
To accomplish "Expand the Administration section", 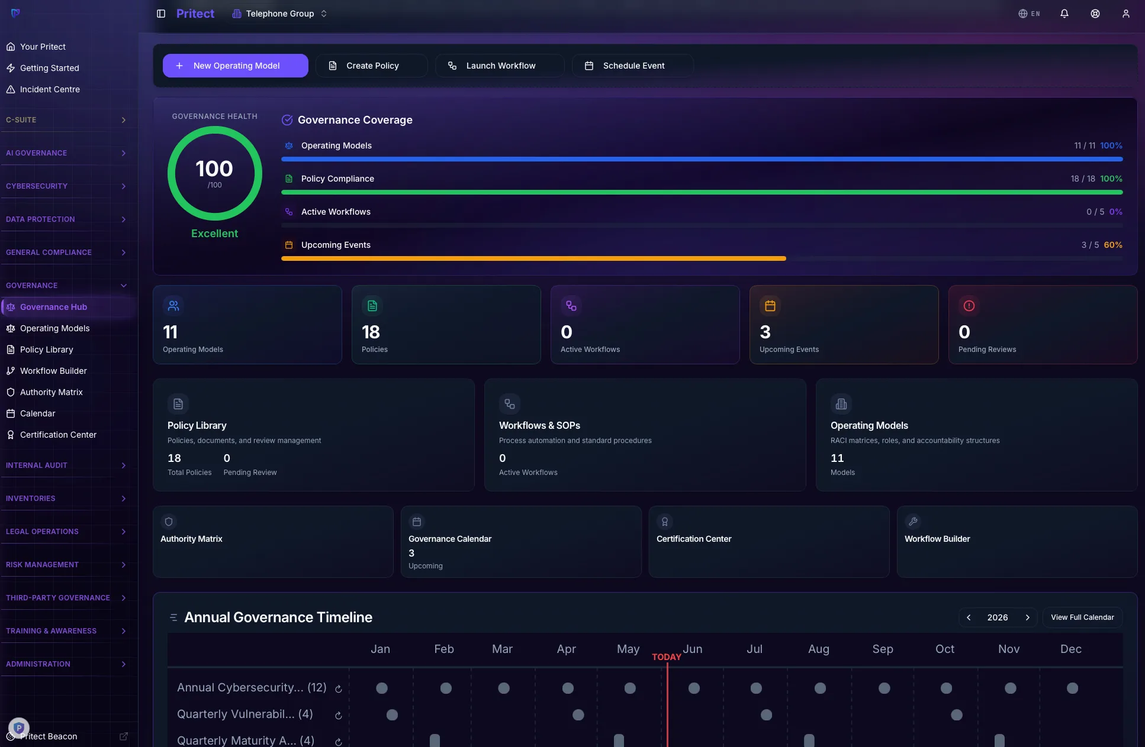I will (x=66, y=664).
